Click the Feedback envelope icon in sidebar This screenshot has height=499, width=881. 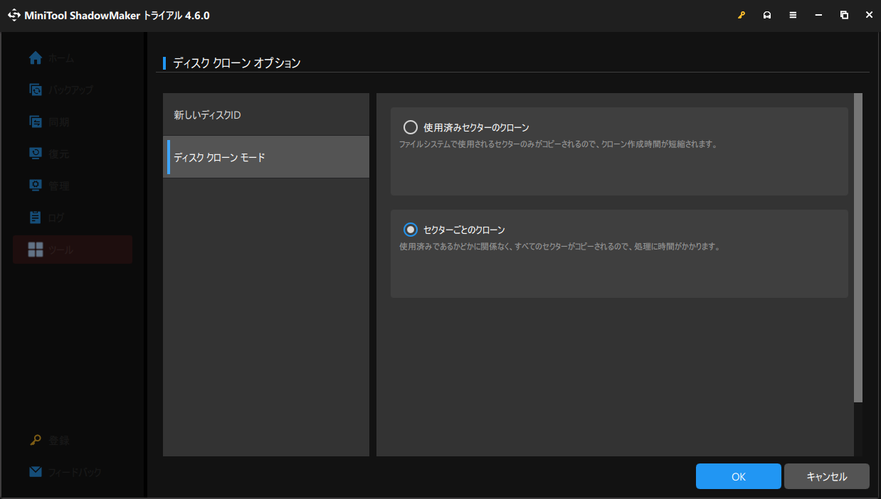pos(36,472)
